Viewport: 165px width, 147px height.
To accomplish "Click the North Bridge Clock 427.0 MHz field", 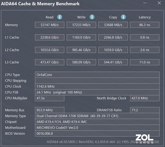I will (145, 98).
